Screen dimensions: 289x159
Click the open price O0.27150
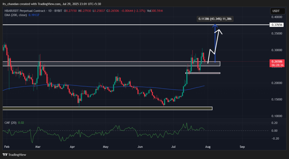(x=70, y=11)
